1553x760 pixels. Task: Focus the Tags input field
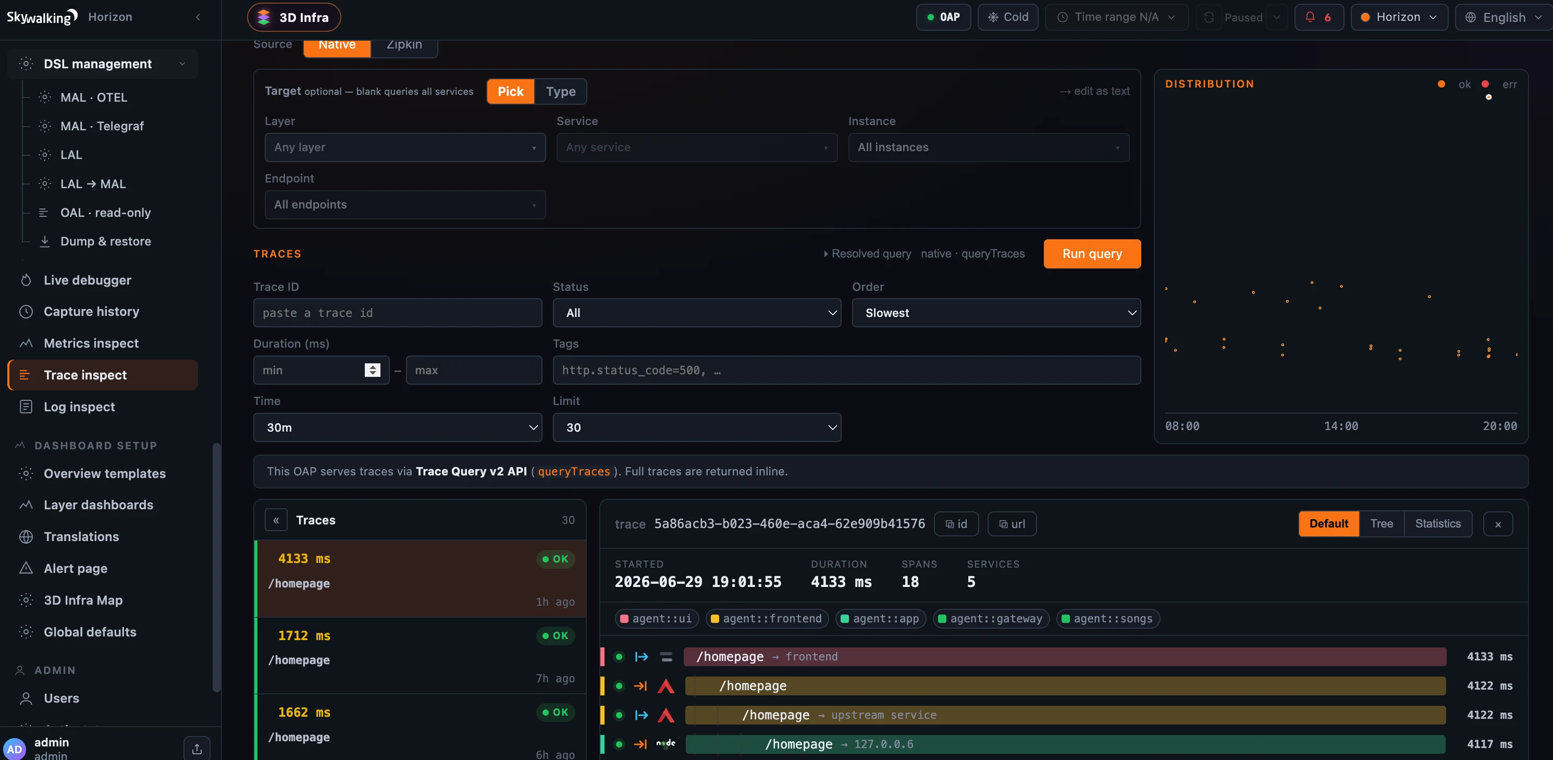point(846,370)
